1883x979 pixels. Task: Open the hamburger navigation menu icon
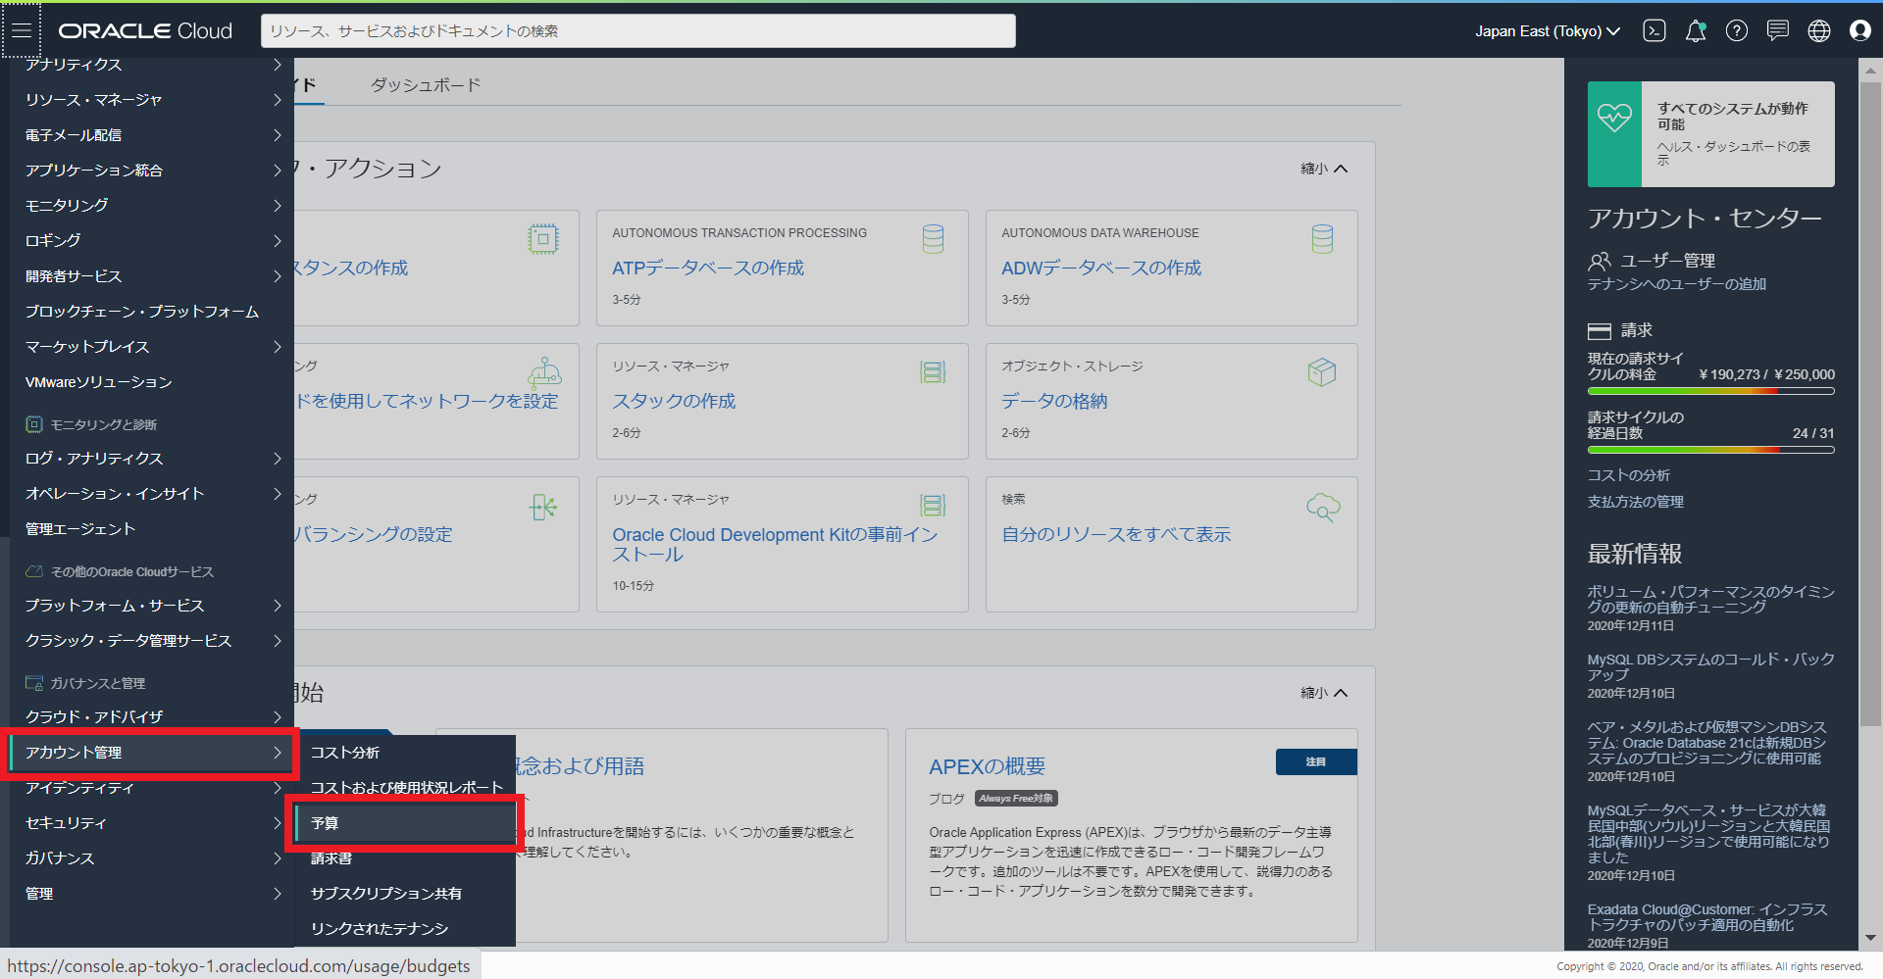[21, 30]
